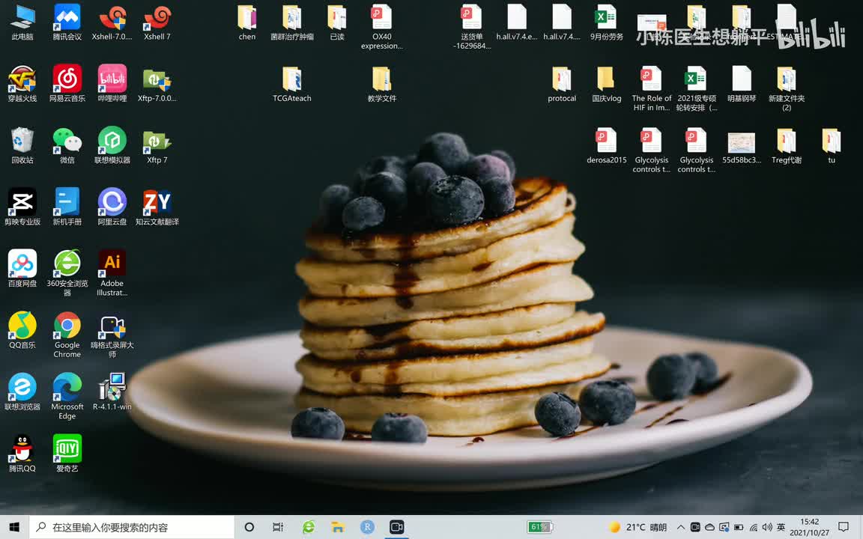Select The Role of HIF in Im... PDF
This screenshot has width=863, height=539.
(652, 88)
